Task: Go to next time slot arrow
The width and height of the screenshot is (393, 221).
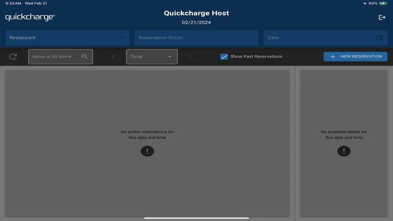Action: pyautogui.click(x=190, y=57)
